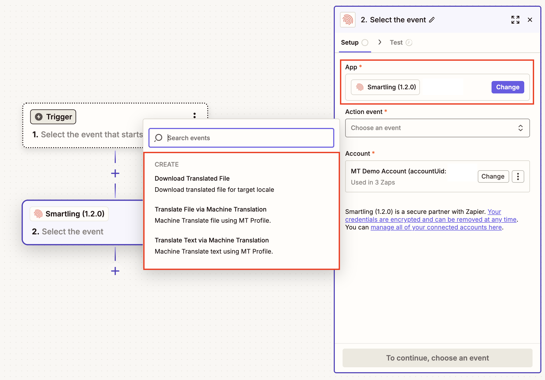The width and height of the screenshot is (545, 380).
Task: Click the pencil icon to rename the step
Action: (432, 20)
